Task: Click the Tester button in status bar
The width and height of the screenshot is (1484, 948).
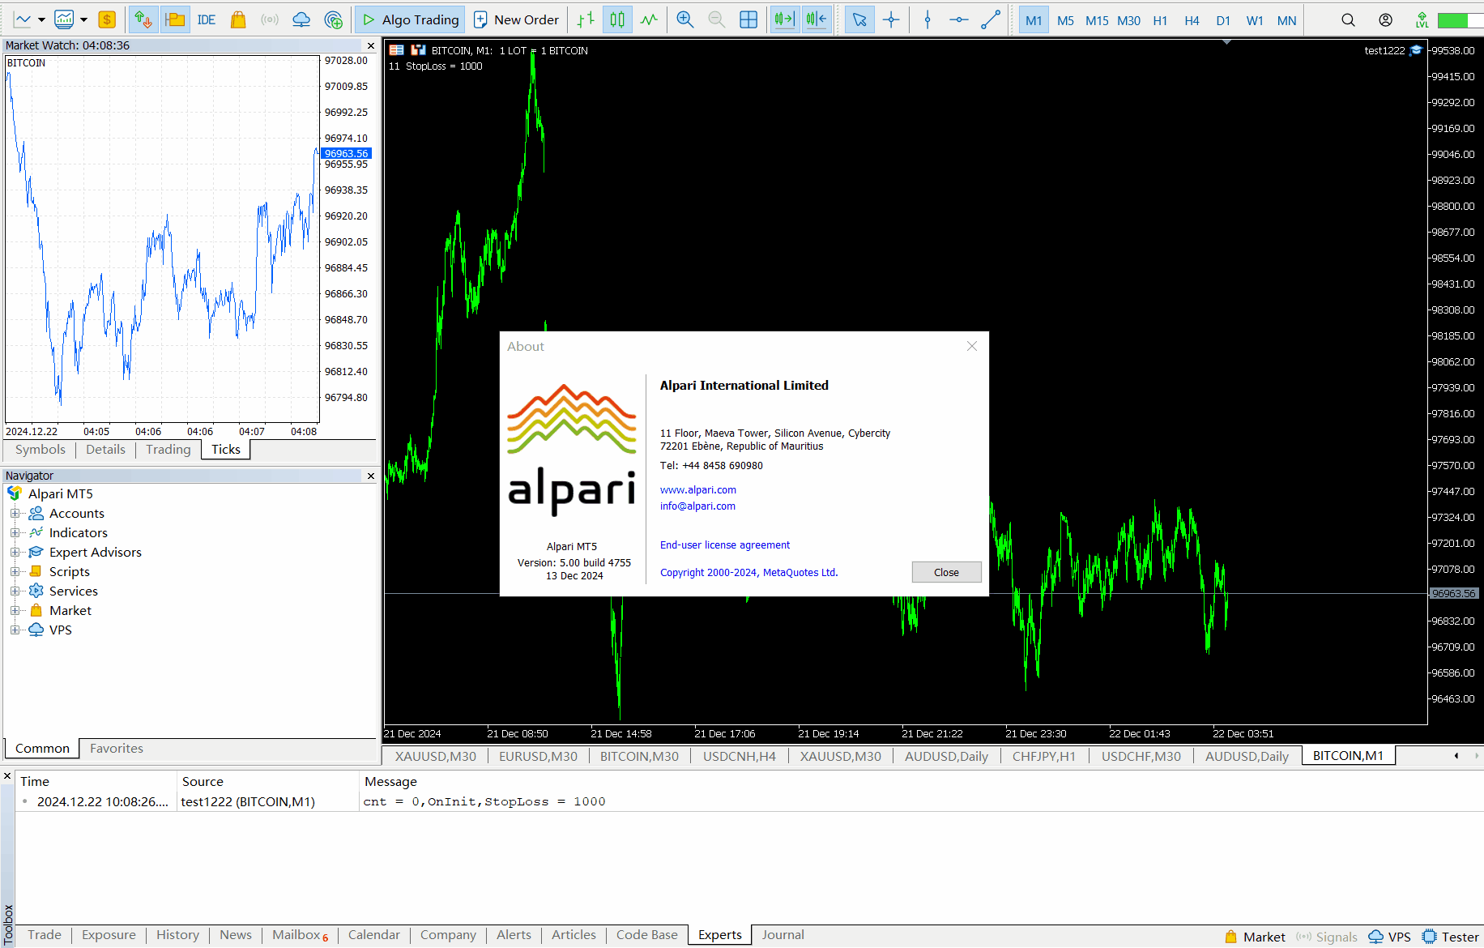Action: click(1451, 937)
